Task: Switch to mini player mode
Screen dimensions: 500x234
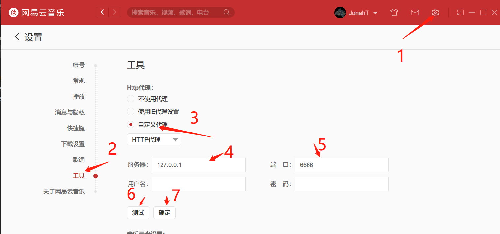Action: pos(460,12)
